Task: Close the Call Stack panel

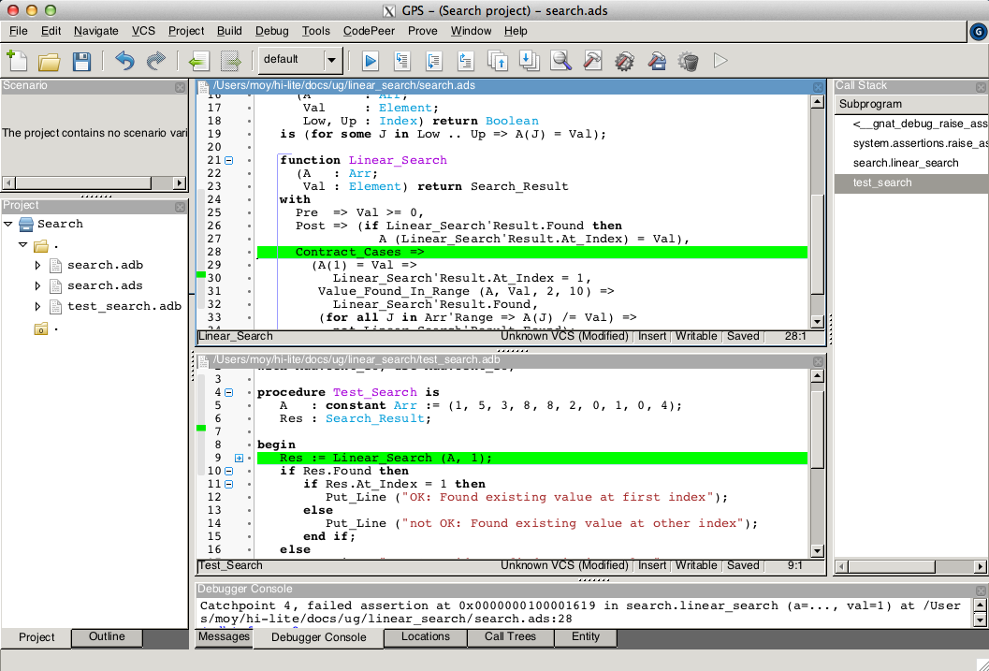Action: pyautogui.click(x=981, y=87)
